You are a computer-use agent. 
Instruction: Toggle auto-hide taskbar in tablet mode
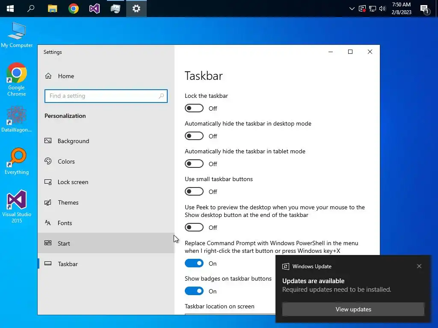coord(194,164)
